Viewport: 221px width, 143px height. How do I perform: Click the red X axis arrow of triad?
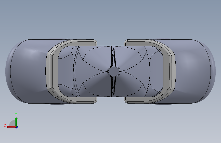(x=11, y=127)
